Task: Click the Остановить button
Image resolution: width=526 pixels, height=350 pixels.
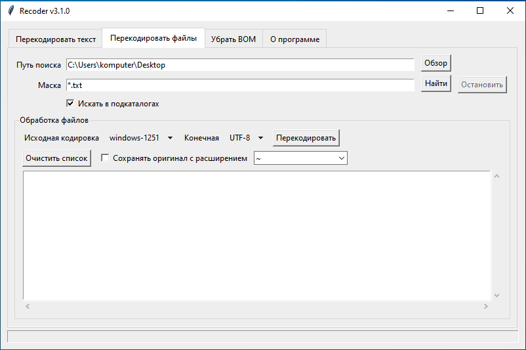Action: point(482,85)
